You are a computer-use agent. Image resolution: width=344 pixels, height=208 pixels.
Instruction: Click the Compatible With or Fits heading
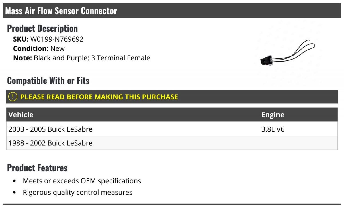coord(48,81)
